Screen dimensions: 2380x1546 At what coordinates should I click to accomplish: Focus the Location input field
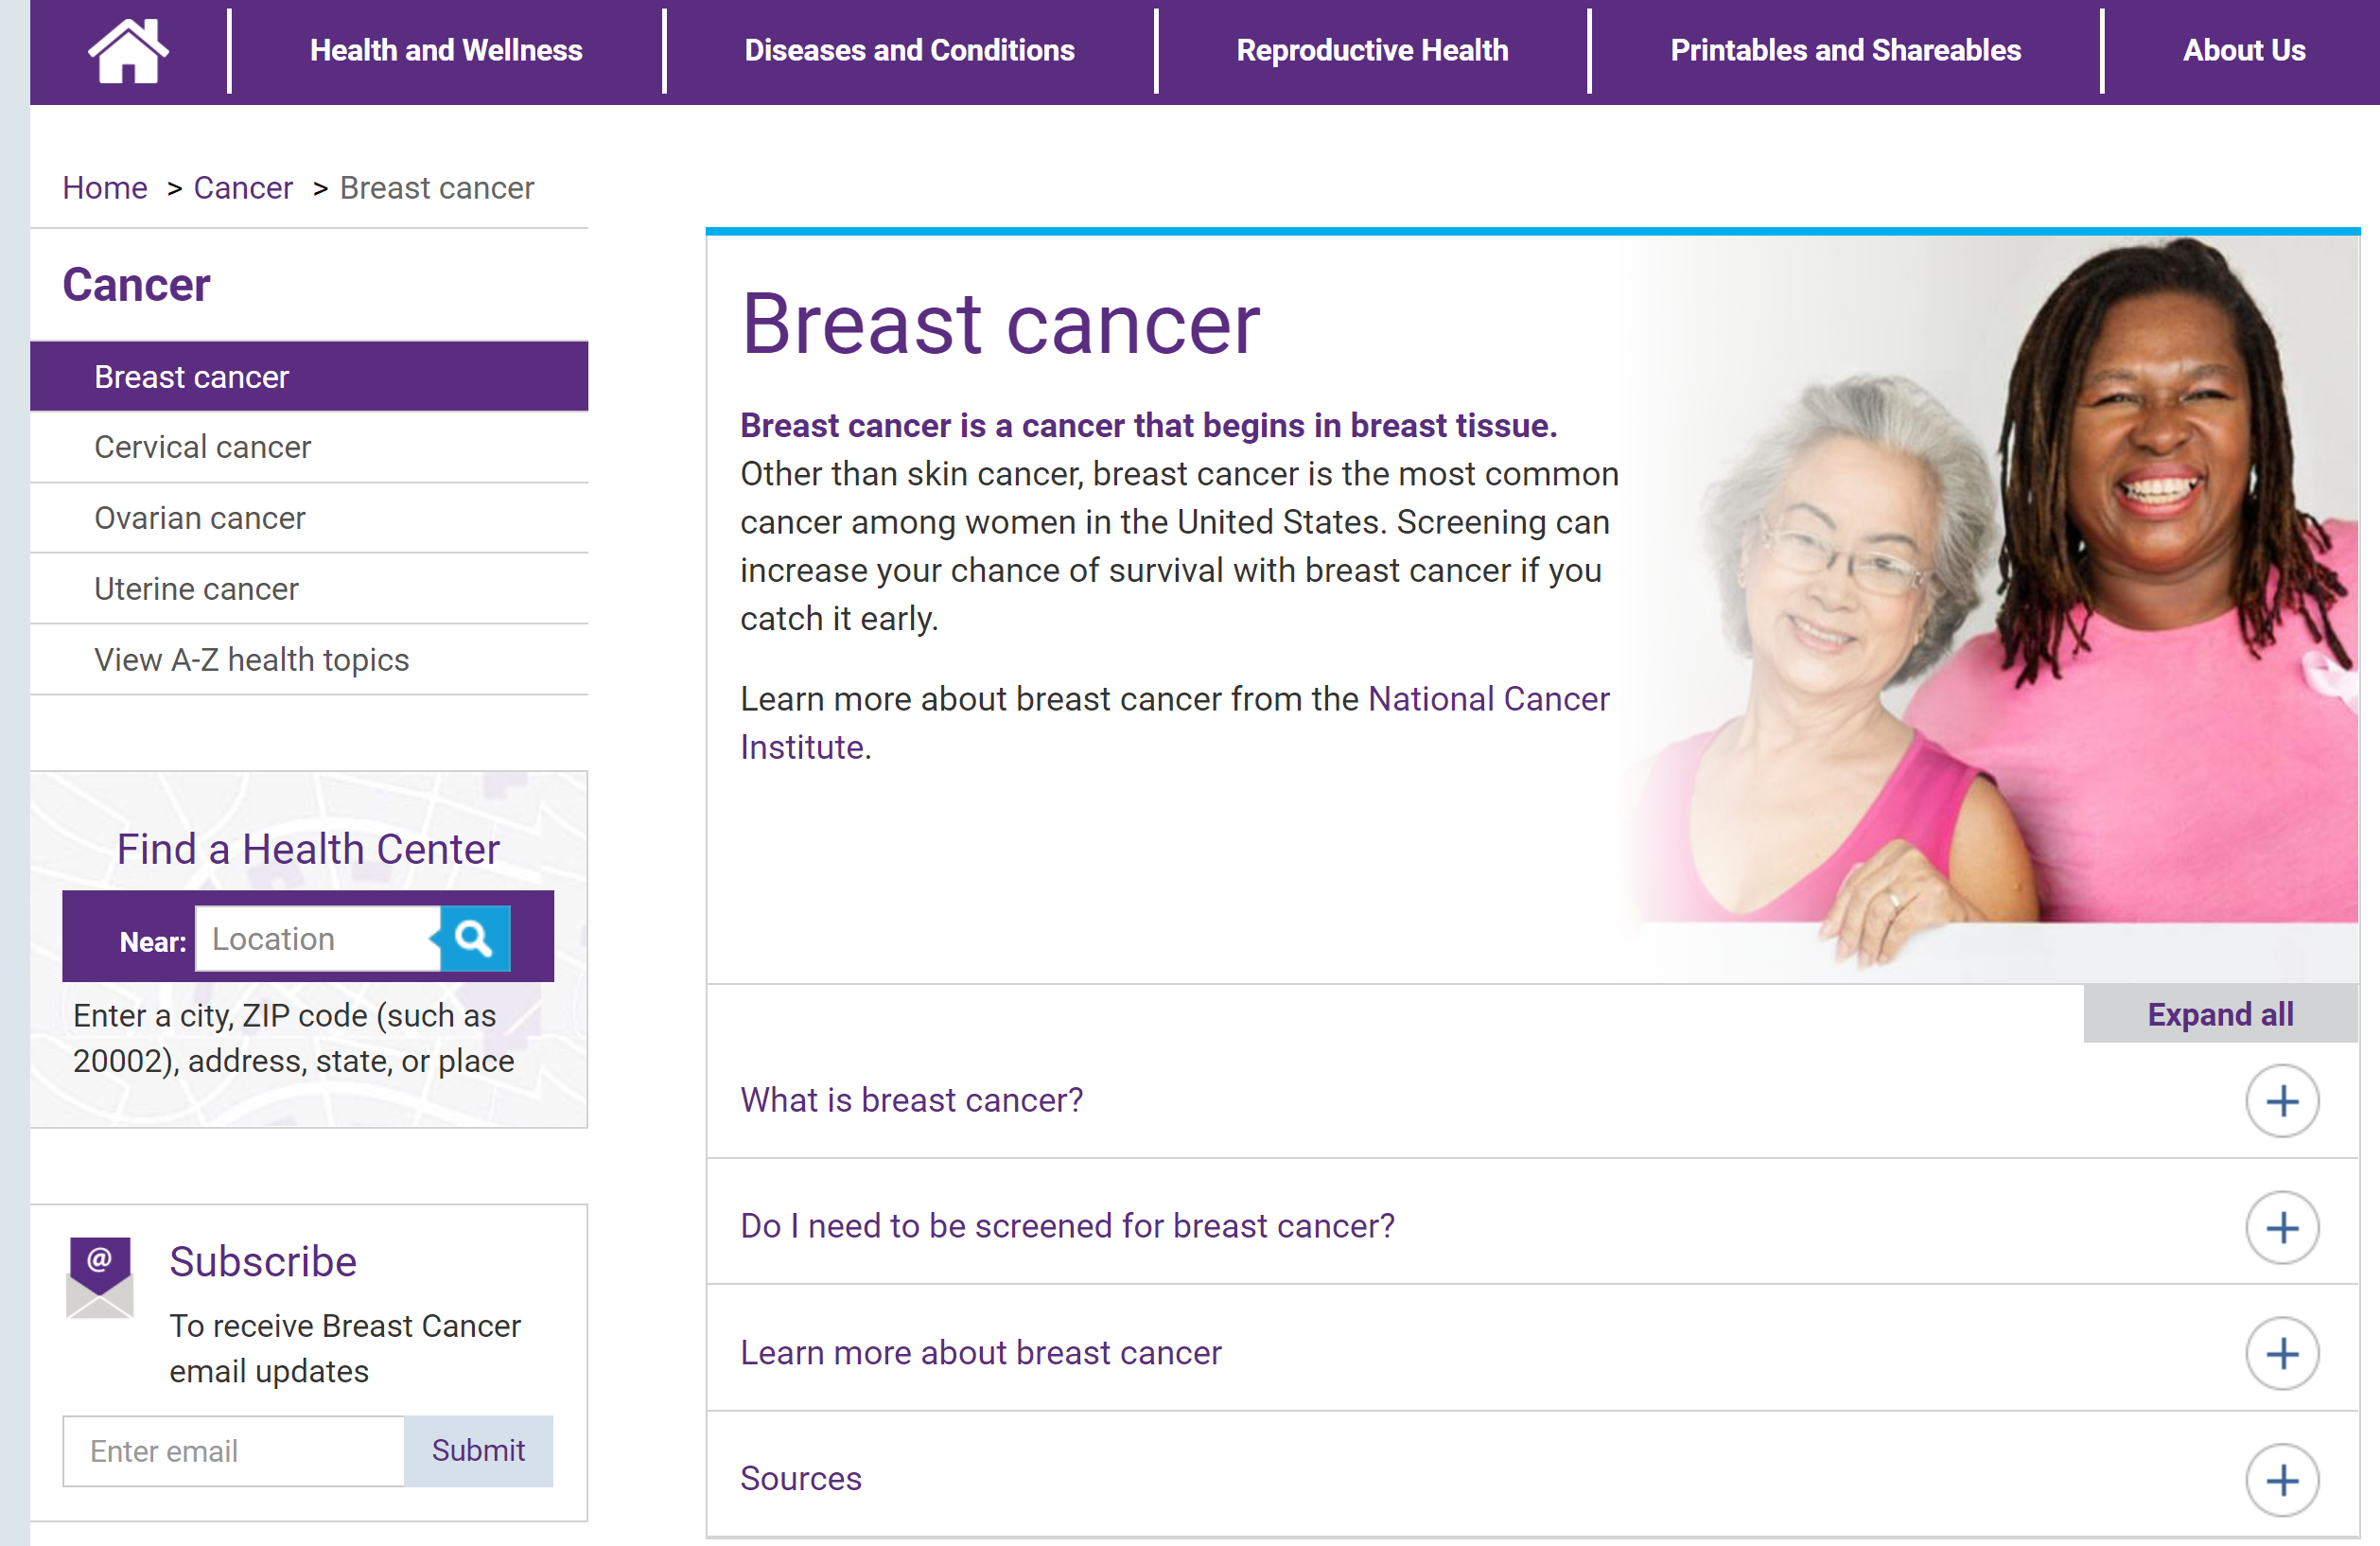(317, 938)
